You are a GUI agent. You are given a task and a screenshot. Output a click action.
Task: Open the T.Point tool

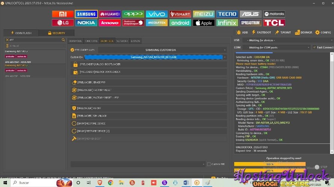pos(283,33)
